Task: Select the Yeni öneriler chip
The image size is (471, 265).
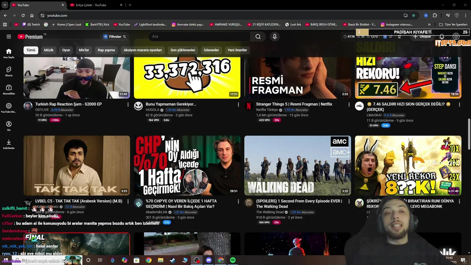Action: coord(237,50)
